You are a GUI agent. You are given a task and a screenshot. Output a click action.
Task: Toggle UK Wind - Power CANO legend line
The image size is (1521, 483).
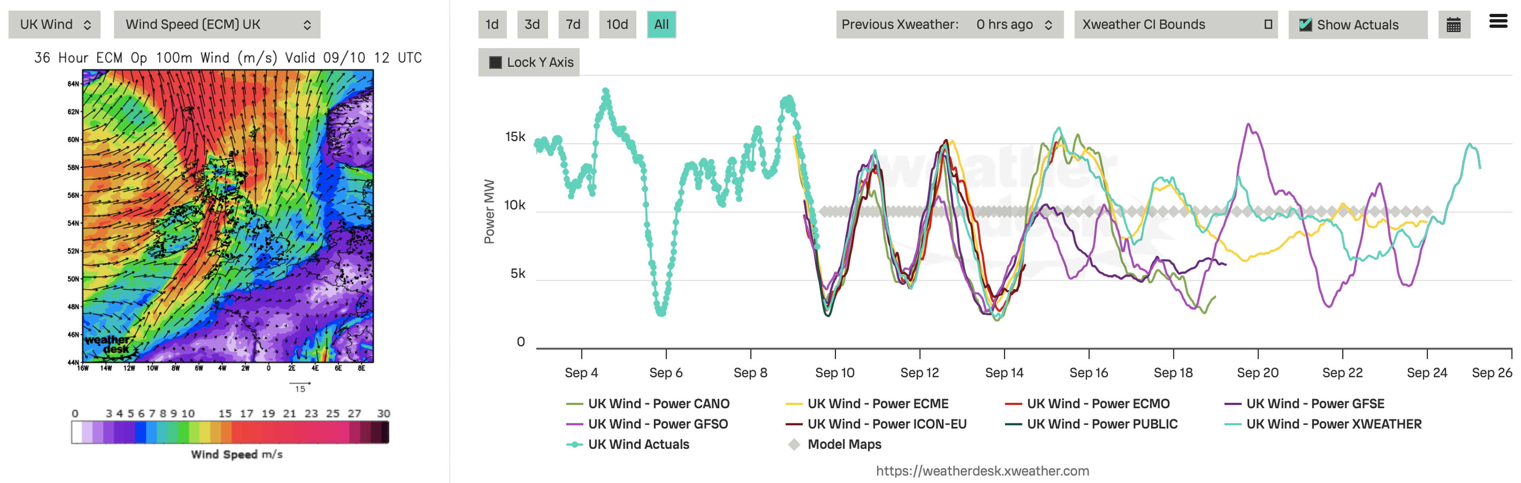(x=648, y=403)
